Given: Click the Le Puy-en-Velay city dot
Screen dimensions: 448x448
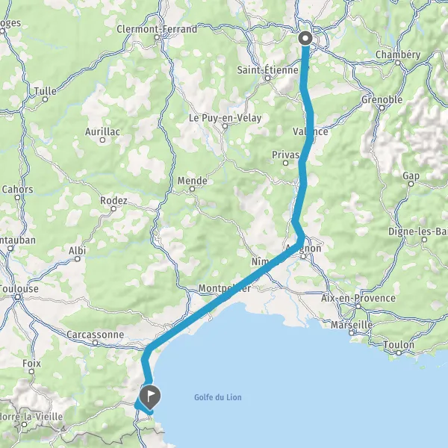Looking at the screenshot, I should coord(225,126).
